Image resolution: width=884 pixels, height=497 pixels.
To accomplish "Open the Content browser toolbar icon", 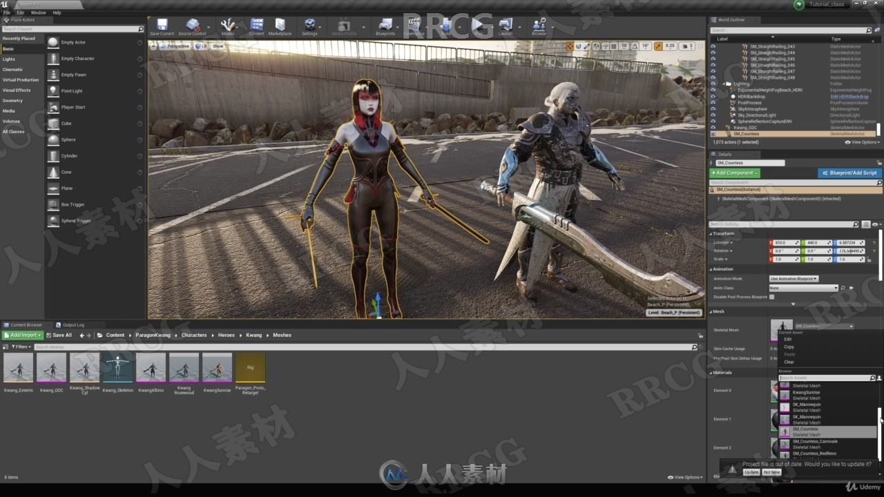I will 256,27.
